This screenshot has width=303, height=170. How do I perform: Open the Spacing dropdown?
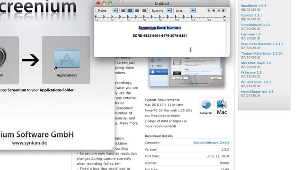click(160, 10)
